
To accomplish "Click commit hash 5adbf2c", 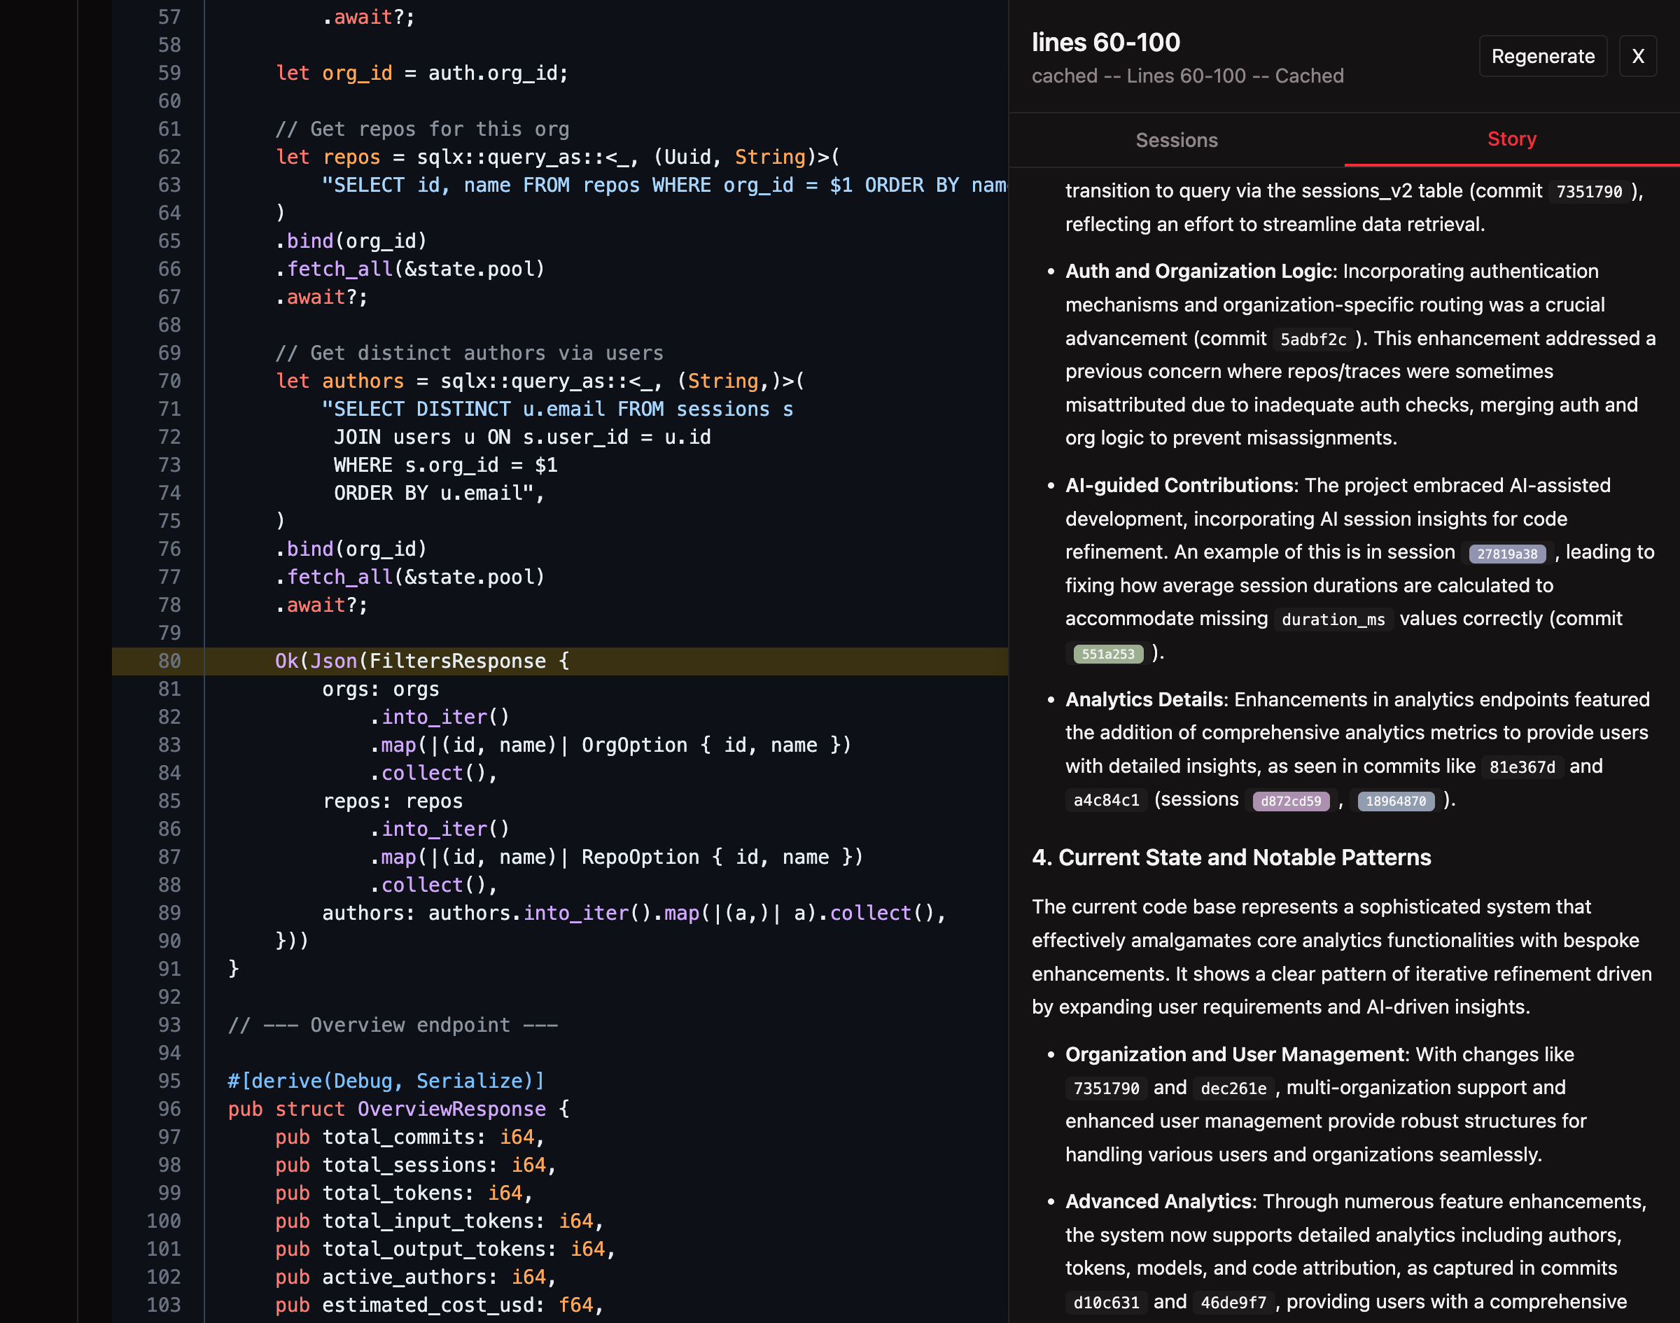I will (x=1313, y=340).
